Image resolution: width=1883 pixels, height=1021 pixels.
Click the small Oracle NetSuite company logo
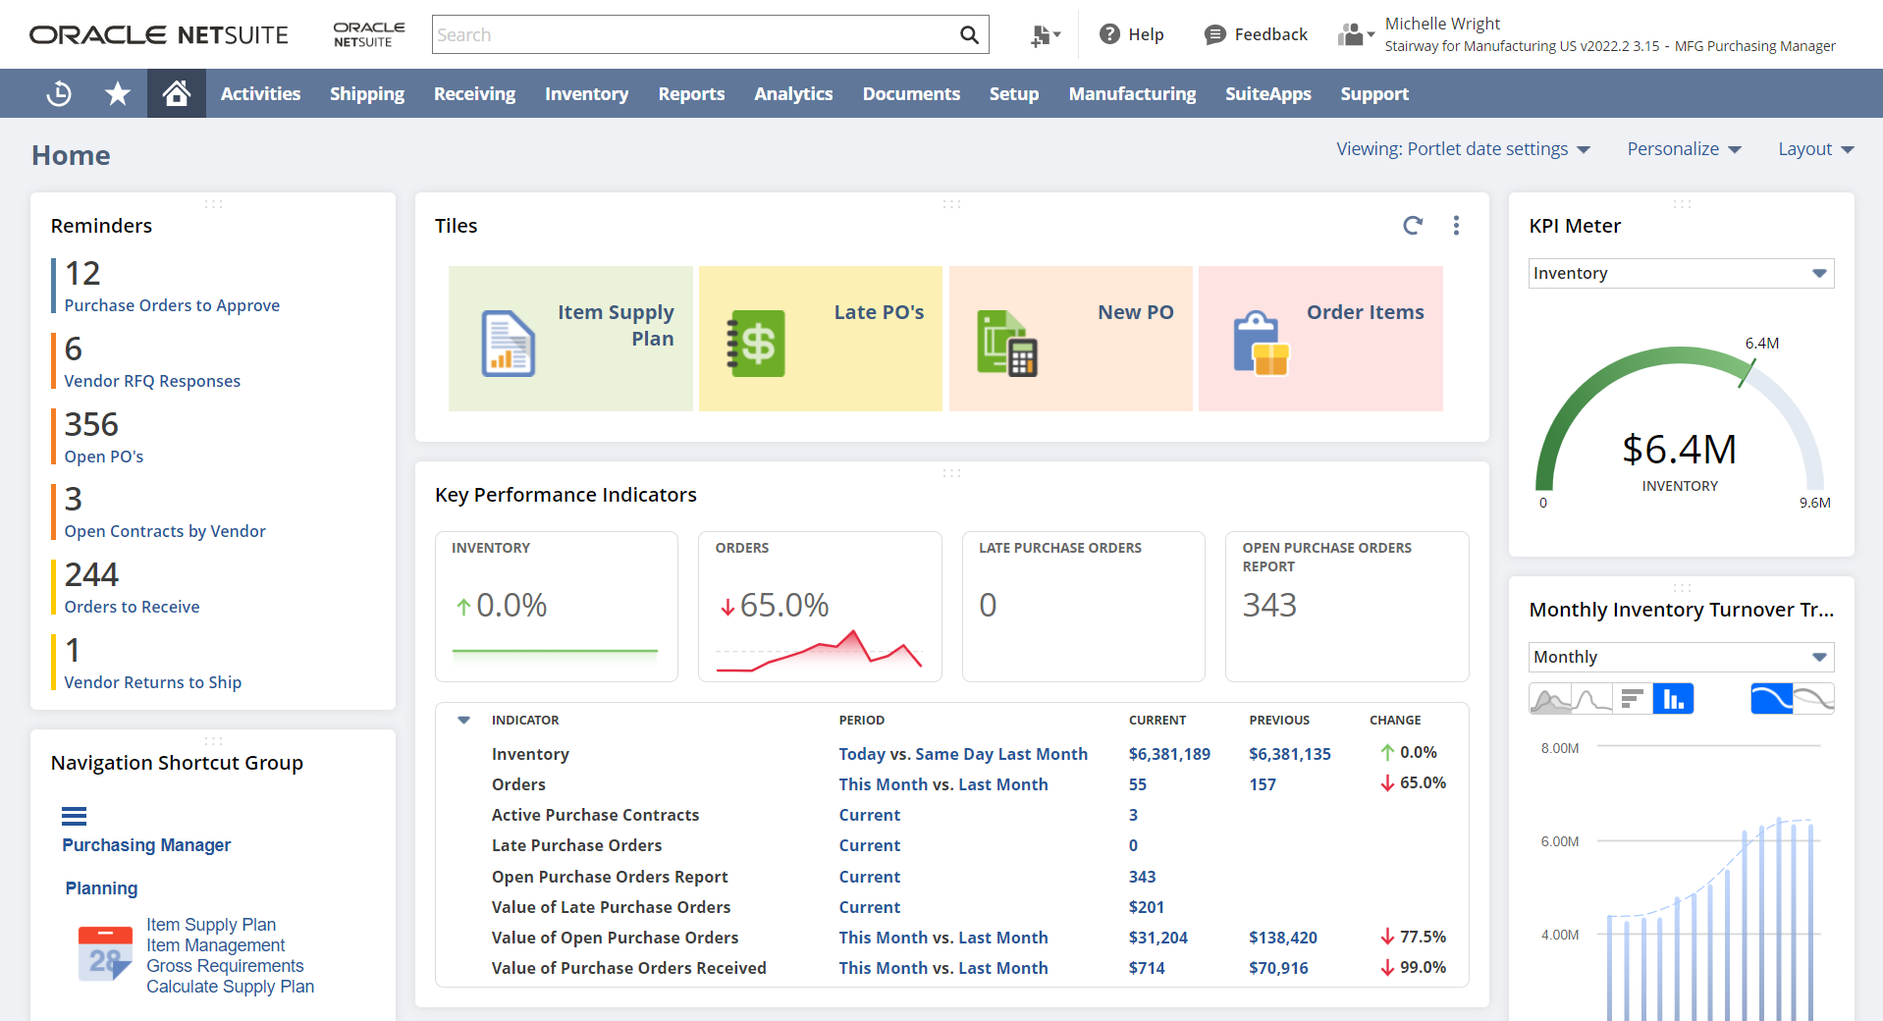click(x=369, y=34)
